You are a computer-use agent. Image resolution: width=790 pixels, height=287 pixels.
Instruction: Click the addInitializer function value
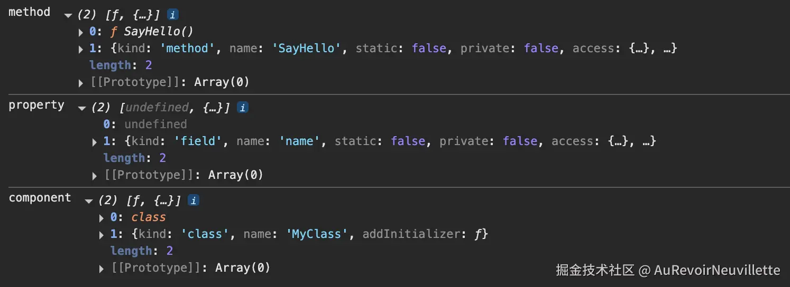(481, 234)
